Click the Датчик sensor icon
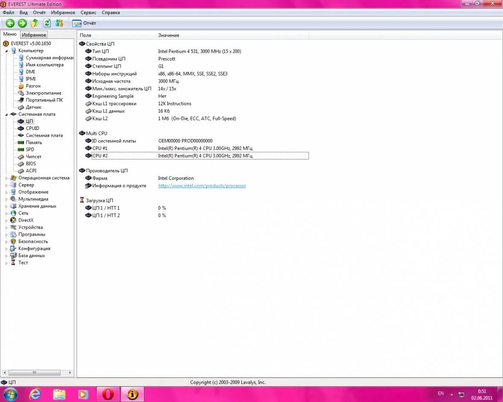The height and width of the screenshot is (402, 503). [x=21, y=107]
